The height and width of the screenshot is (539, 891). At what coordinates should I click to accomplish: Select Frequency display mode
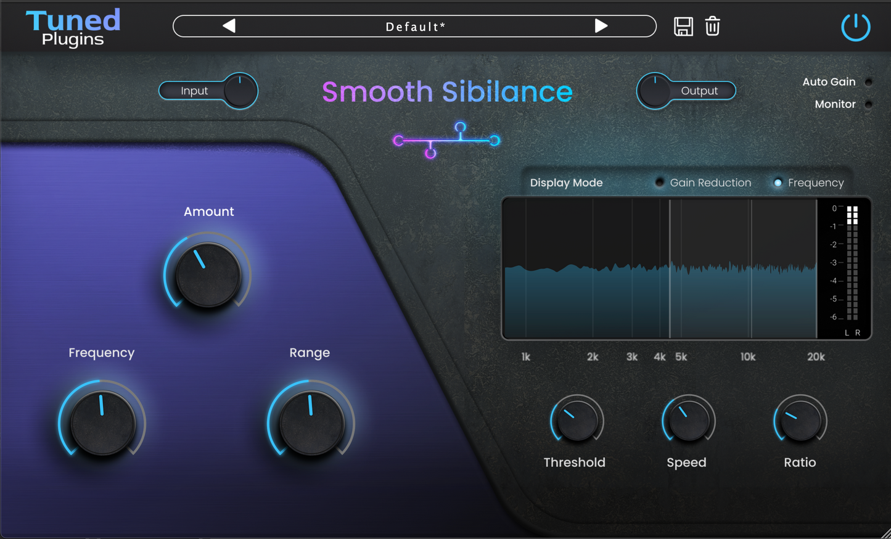click(778, 182)
